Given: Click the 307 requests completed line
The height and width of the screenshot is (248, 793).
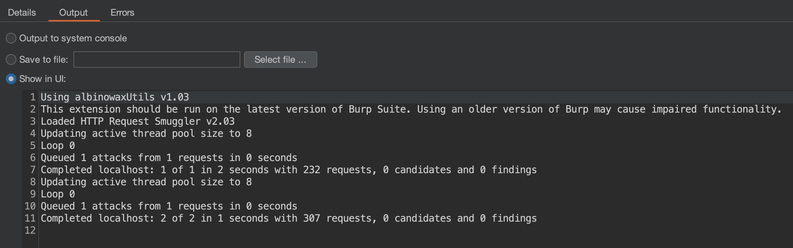Looking at the screenshot, I should [288, 218].
